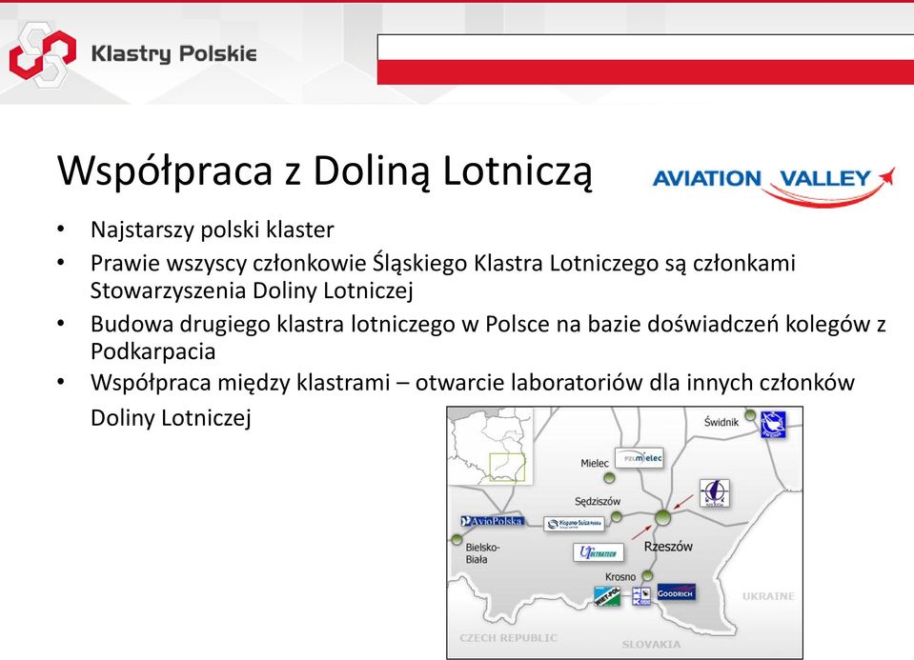Click the Mielec city marker dot

(x=609, y=478)
